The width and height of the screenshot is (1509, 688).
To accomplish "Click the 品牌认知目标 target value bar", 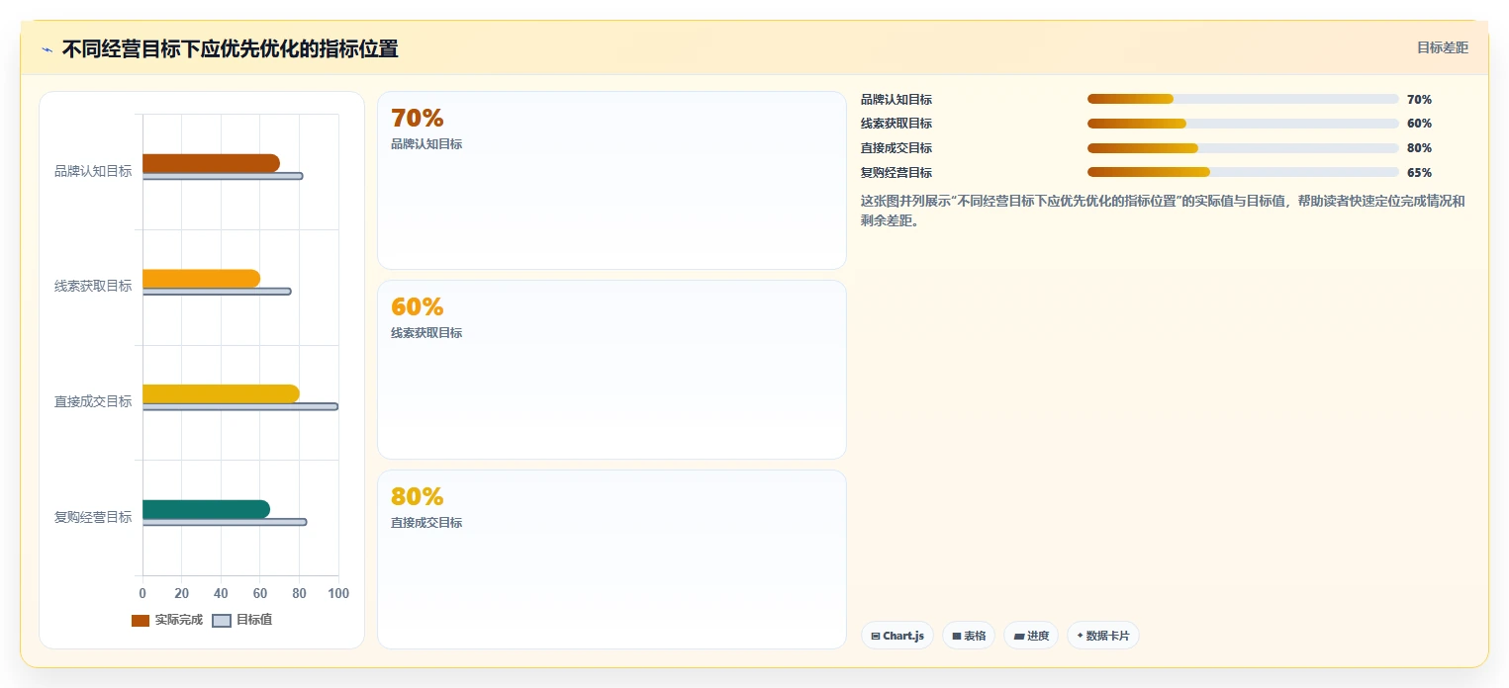I will click(223, 176).
